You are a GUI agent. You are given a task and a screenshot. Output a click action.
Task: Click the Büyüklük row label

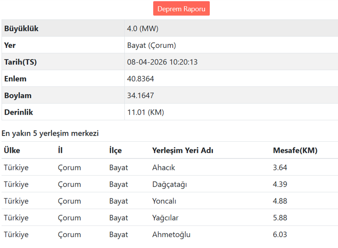[22, 29]
